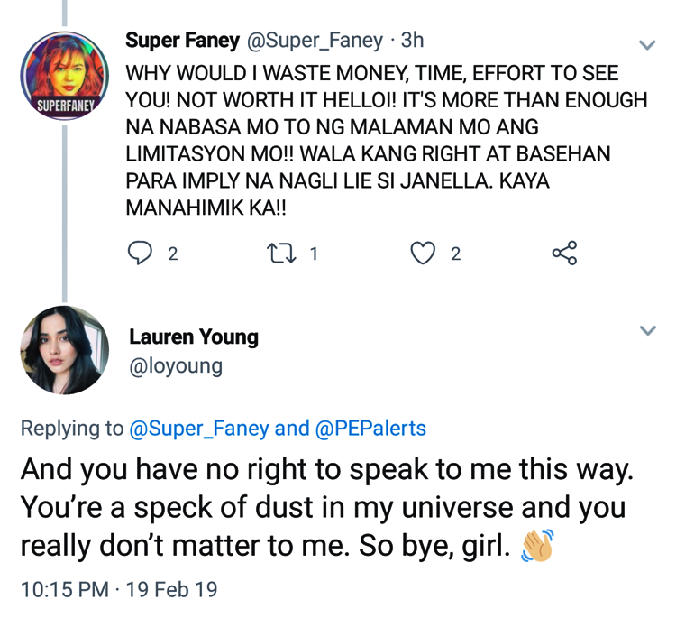676x618 pixels.
Task: Click the waving hand emoji
Action: [x=536, y=547]
